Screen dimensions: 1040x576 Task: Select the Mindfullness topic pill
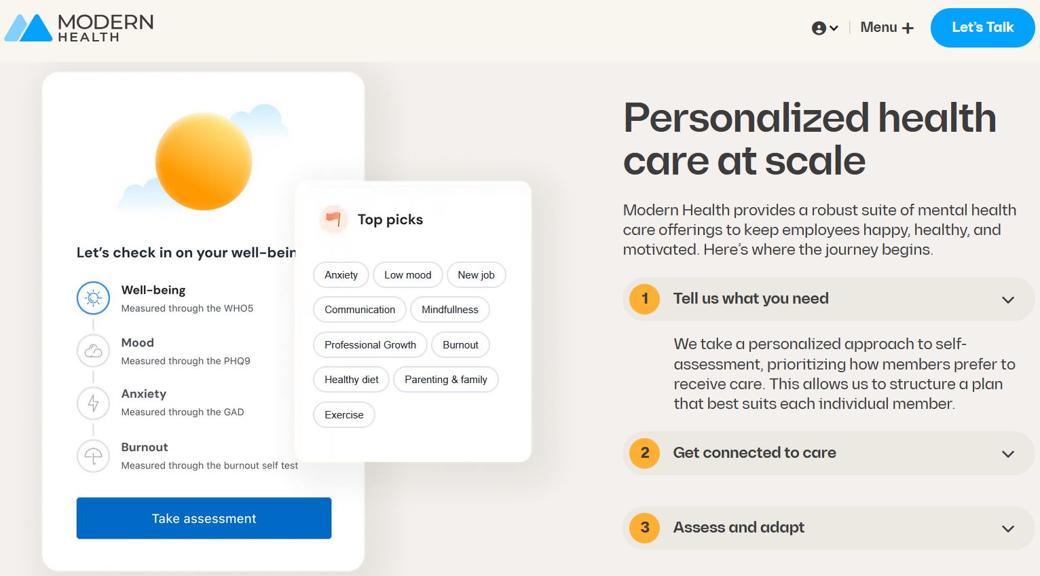(x=449, y=309)
